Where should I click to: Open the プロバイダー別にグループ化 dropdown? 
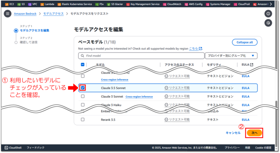(x=231, y=56)
